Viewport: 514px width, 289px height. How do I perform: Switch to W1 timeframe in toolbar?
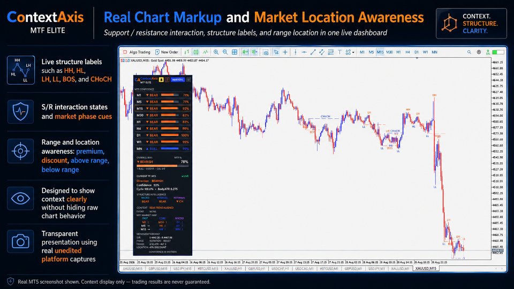click(426, 52)
